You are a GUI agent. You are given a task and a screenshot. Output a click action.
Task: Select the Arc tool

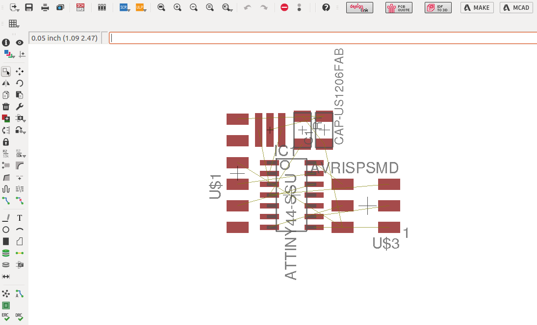pos(20,230)
